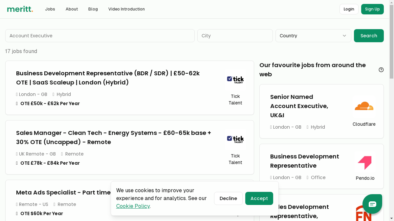Click the Pendo.io company logo
The width and height of the screenshot is (394, 221).
click(x=364, y=163)
